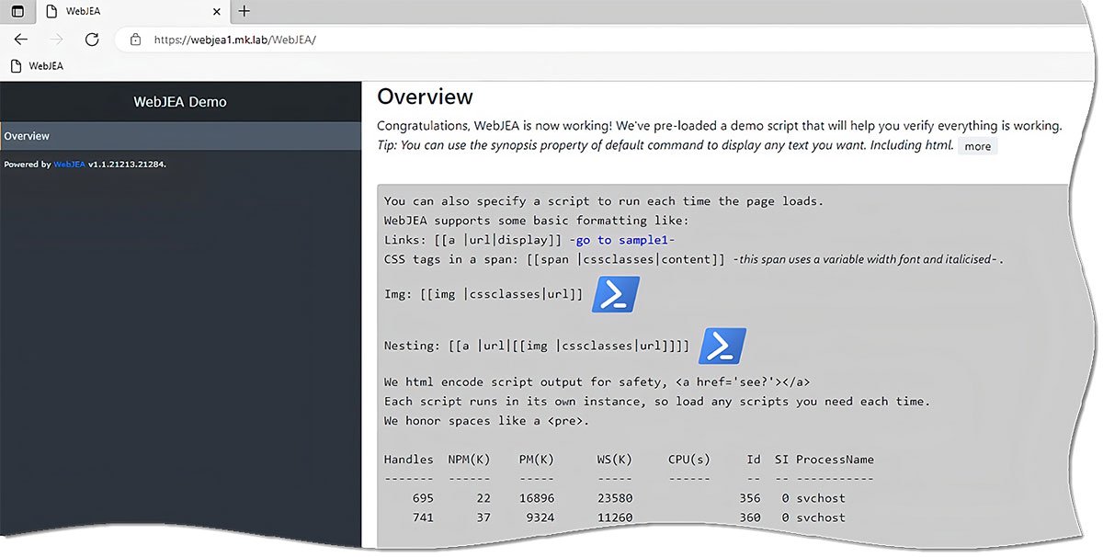The image size is (1103, 557).
Task: Click the browser forward arrow
Action: tap(56, 40)
